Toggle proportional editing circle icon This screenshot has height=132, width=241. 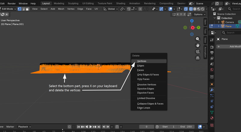140,9
